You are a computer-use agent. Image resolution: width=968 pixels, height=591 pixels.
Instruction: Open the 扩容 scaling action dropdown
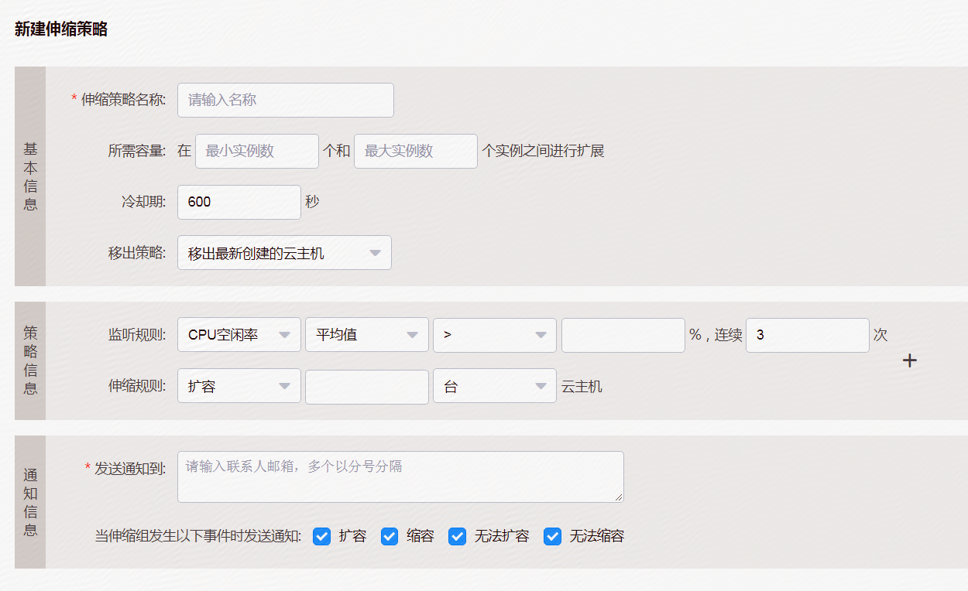pos(239,385)
